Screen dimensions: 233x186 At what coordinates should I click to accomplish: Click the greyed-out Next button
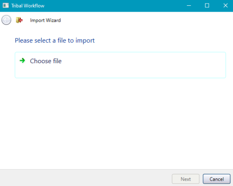point(186,179)
